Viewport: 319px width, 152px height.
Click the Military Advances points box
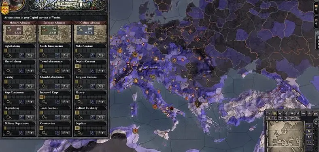pos(14,30)
